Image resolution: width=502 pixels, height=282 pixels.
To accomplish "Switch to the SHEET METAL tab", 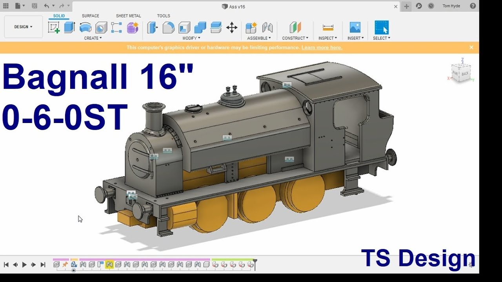I will [128, 16].
